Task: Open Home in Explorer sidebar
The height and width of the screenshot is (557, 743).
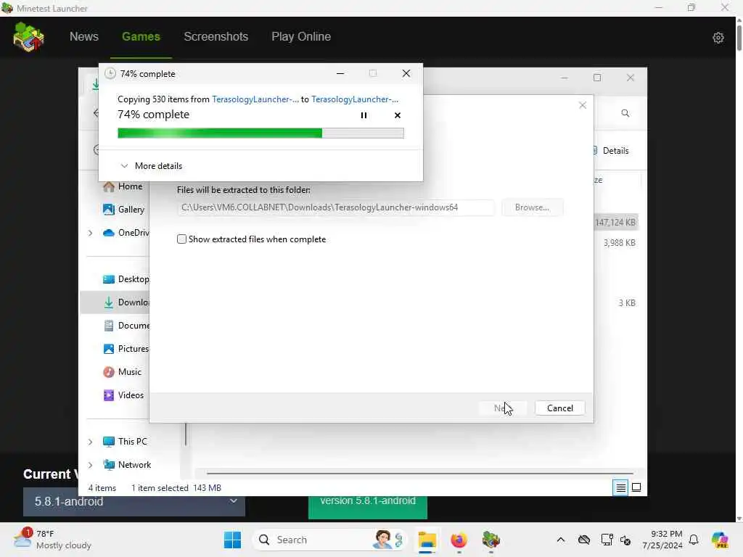Action: pyautogui.click(x=123, y=186)
